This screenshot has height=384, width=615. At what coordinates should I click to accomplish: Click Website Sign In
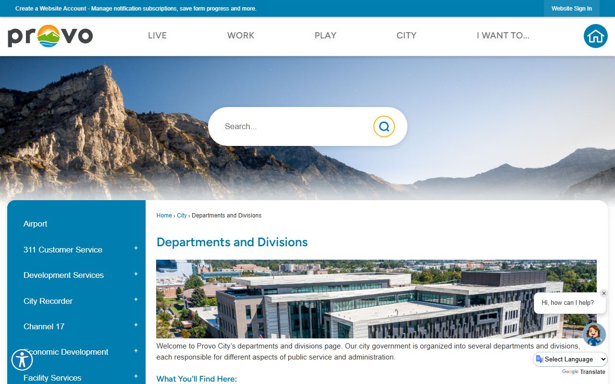[572, 9]
